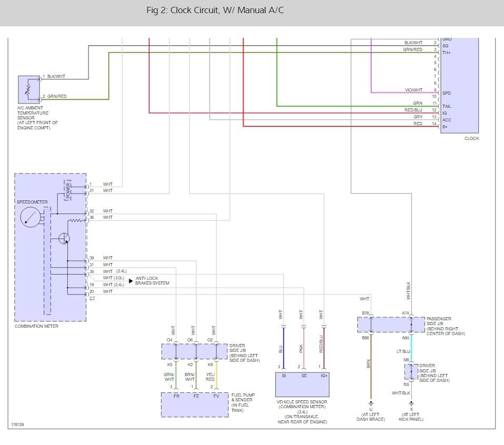Click the 'WHT/BLK' label beside R8

coord(401,393)
